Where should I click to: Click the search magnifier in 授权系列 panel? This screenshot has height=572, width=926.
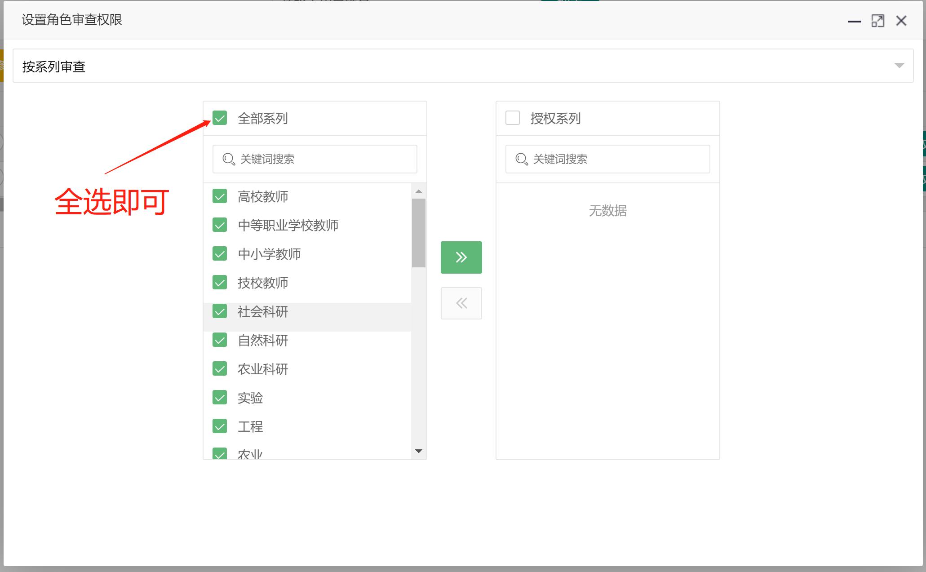521,159
